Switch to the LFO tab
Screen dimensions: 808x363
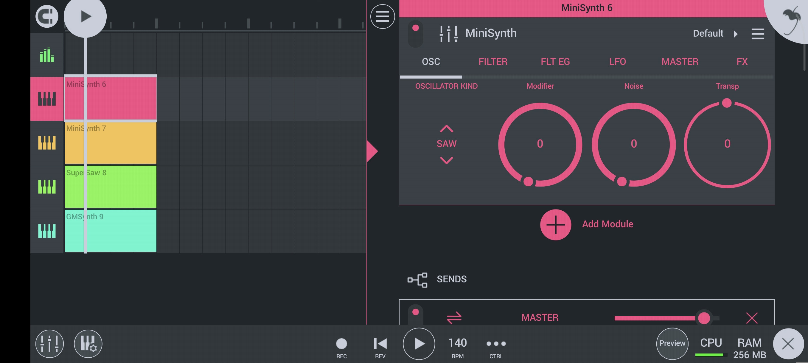coord(617,62)
